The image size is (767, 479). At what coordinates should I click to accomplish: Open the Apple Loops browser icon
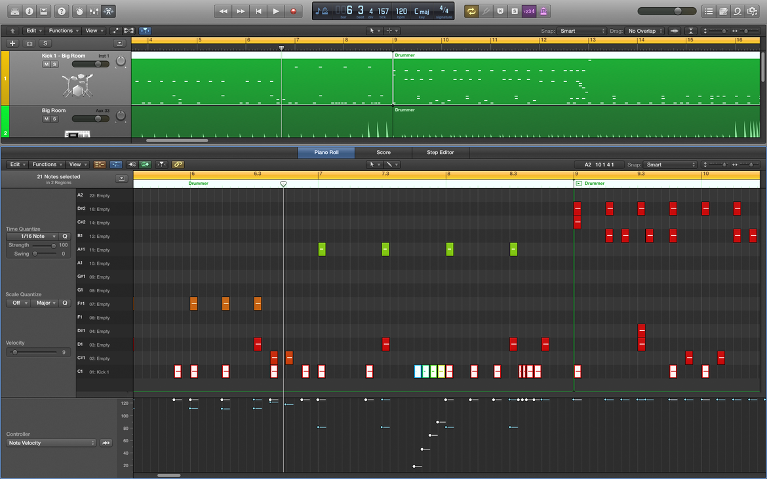(x=737, y=10)
